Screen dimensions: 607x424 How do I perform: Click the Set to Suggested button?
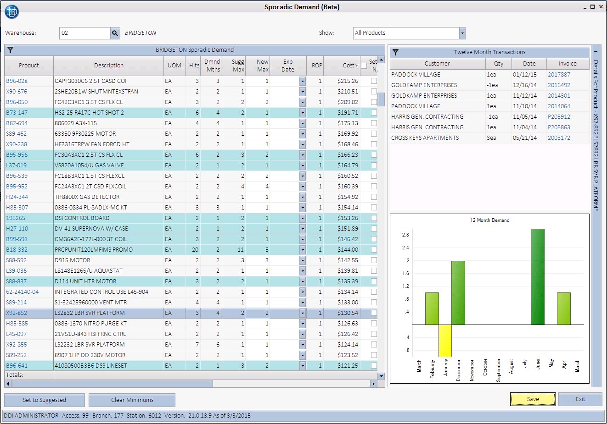[45, 400]
